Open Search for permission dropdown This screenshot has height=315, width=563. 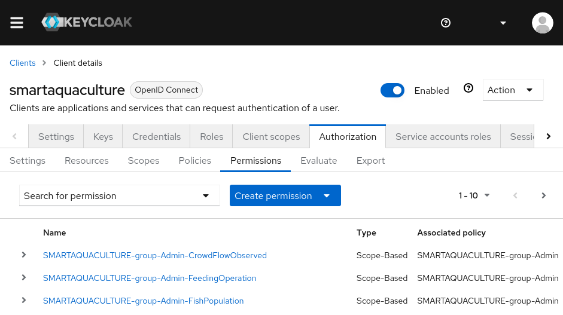point(119,195)
